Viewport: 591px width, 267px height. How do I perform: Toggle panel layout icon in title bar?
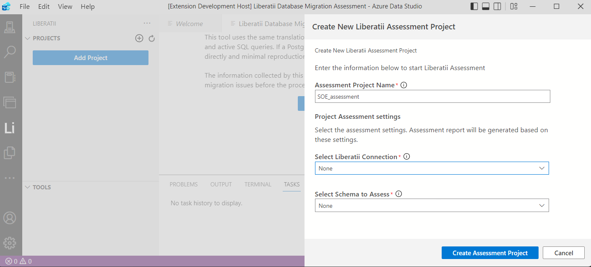tap(486, 6)
